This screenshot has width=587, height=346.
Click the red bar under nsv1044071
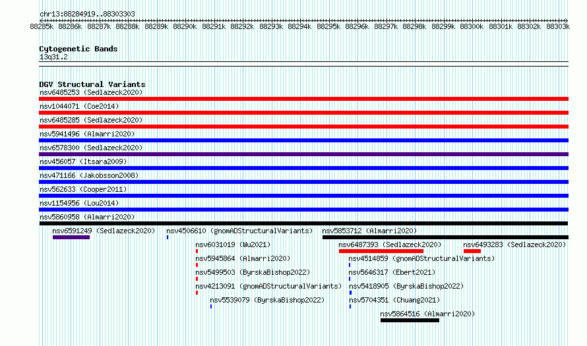point(303,113)
